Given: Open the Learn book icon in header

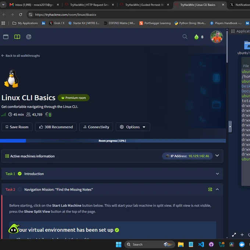Looking at the screenshot, I should [x=17, y=37].
